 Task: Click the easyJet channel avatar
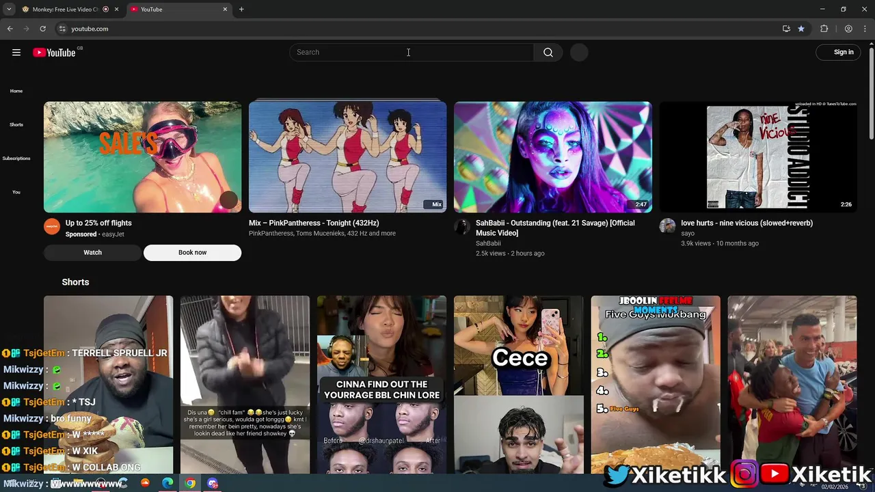tap(52, 227)
